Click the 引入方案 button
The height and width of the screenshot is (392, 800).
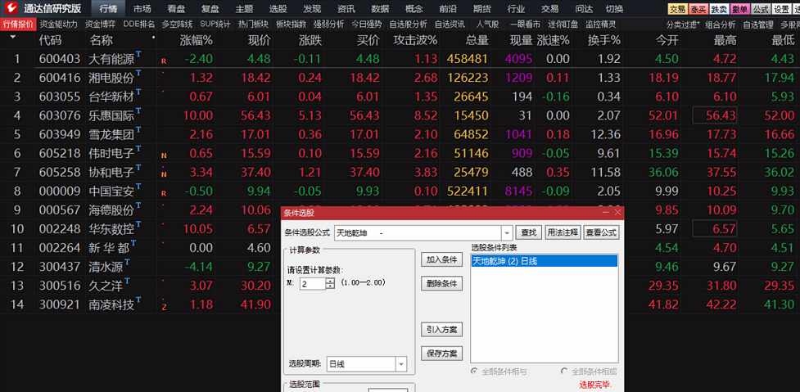[x=441, y=329]
